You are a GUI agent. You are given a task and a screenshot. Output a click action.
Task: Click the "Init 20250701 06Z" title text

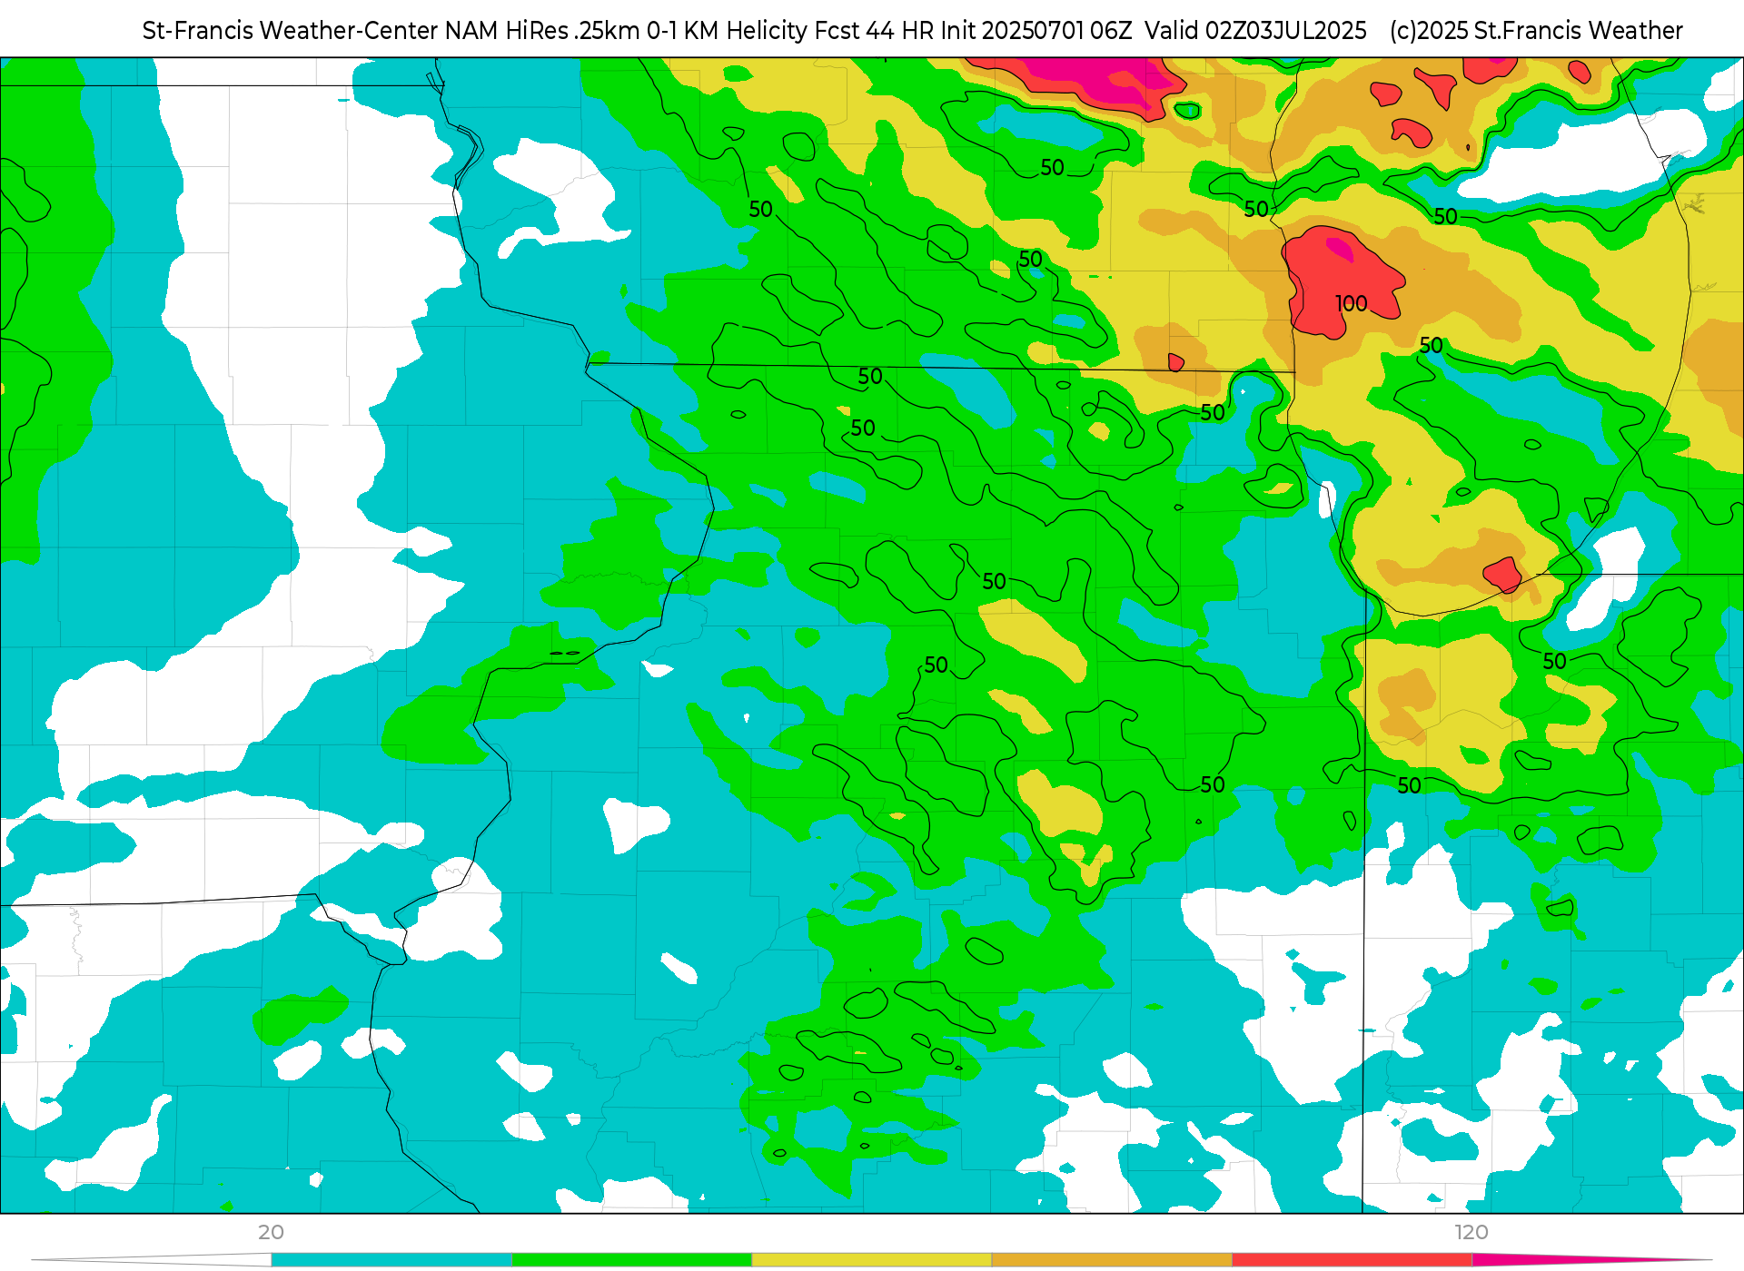point(1036,31)
